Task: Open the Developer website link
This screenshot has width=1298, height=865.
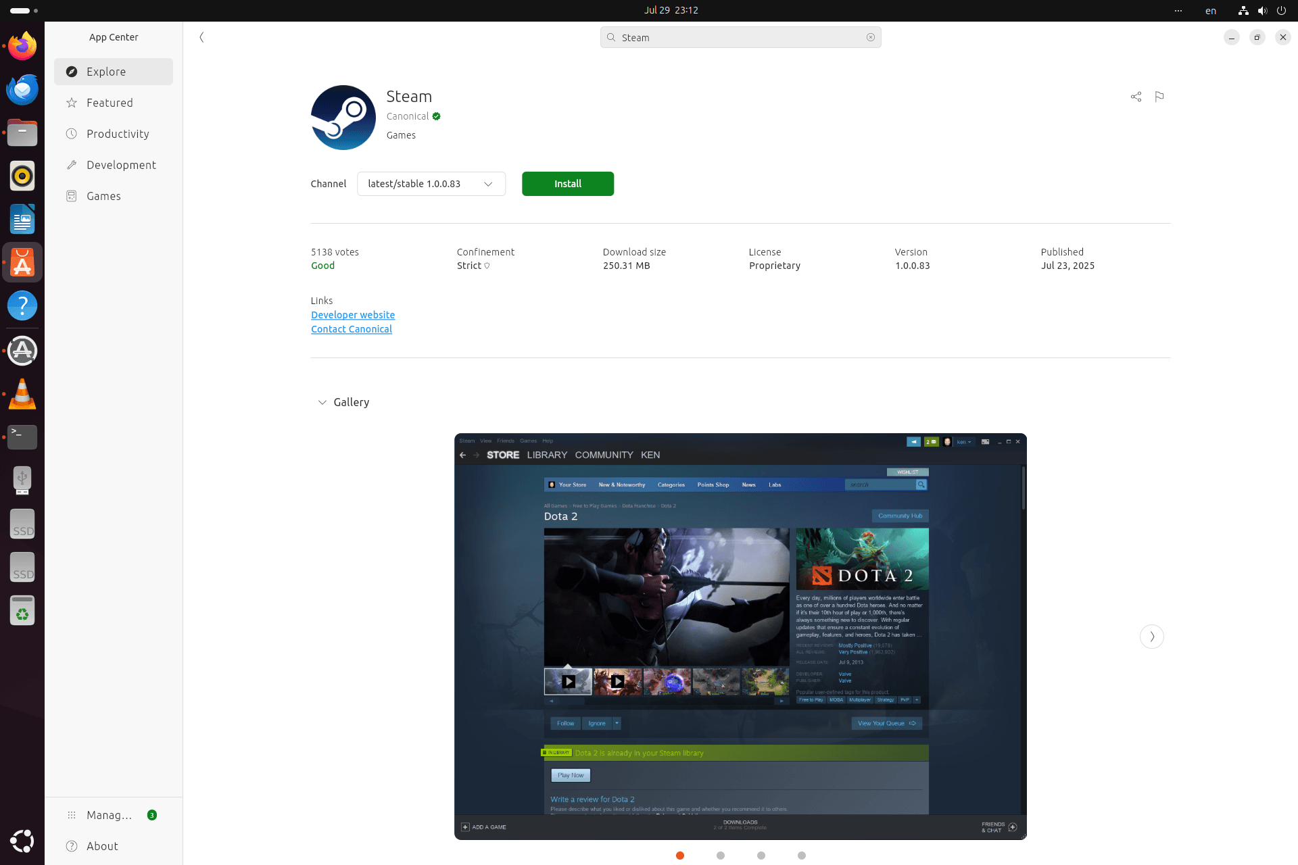Action: [353, 315]
